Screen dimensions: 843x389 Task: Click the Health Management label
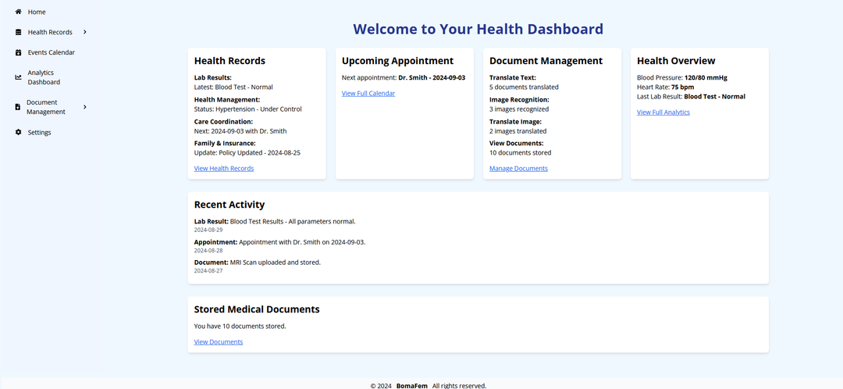227,100
